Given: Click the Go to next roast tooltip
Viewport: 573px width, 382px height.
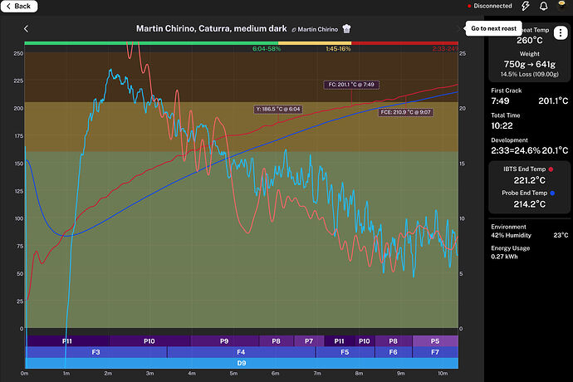Looking at the screenshot, I should click(x=495, y=28).
